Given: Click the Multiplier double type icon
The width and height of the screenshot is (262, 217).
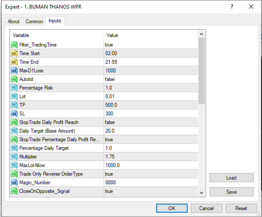Looking at the screenshot, I should click(x=14, y=157).
